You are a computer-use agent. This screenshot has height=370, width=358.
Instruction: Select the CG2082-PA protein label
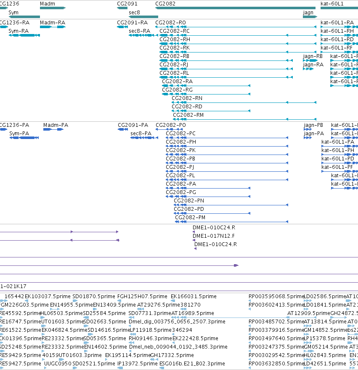coord(181,184)
